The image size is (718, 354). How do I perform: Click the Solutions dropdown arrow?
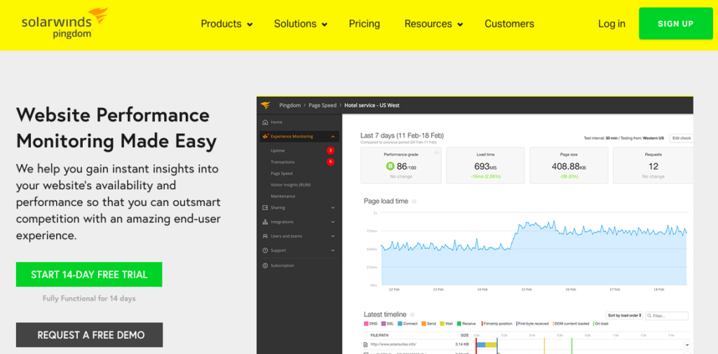324,25
